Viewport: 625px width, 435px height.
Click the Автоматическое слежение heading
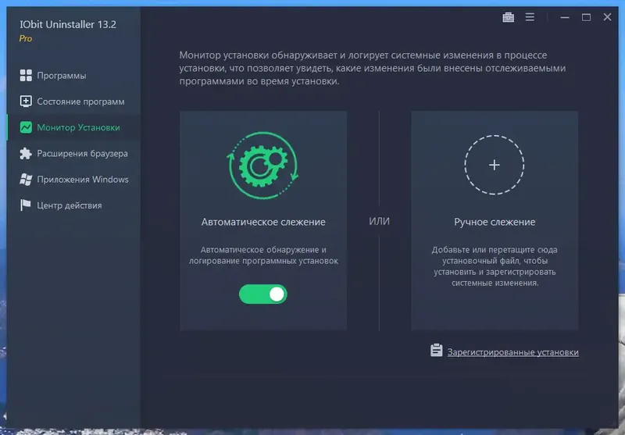point(263,222)
